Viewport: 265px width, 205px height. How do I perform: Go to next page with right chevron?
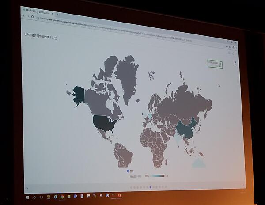[243, 185]
